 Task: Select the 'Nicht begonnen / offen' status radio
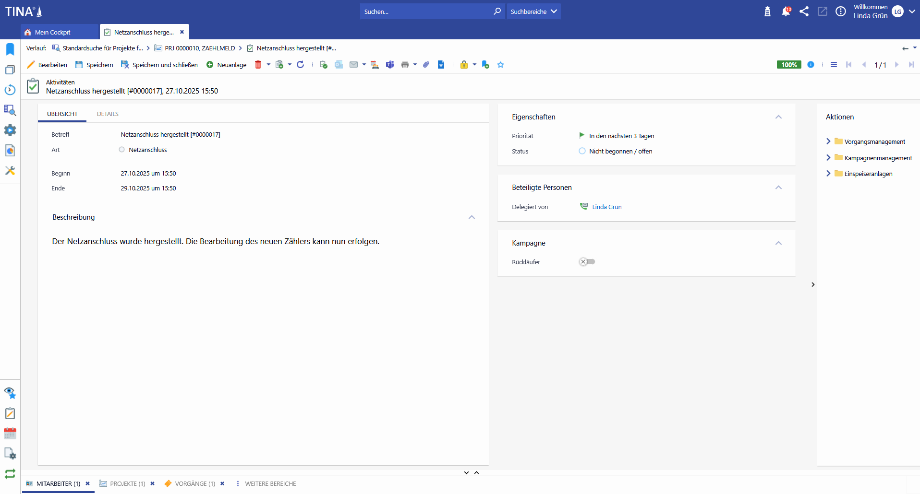tap(582, 151)
